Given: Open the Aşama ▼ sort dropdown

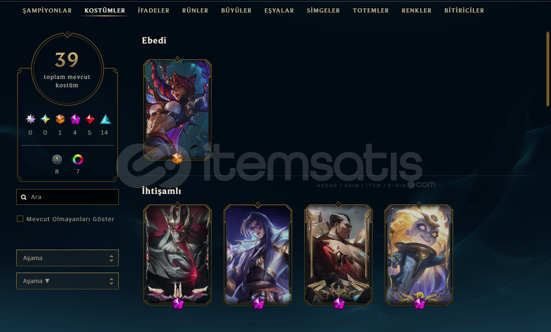Looking at the screenshot, I should coord(67,281).
